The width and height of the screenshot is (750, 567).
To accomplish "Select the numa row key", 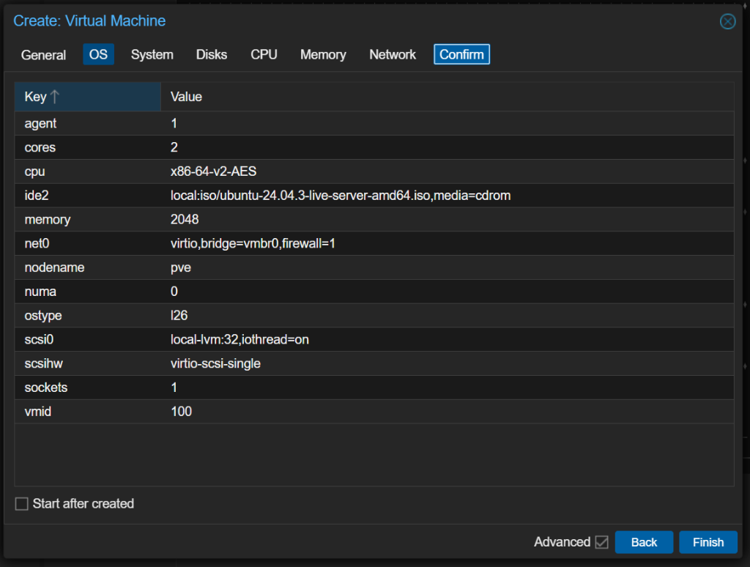I will click(40, 292).
